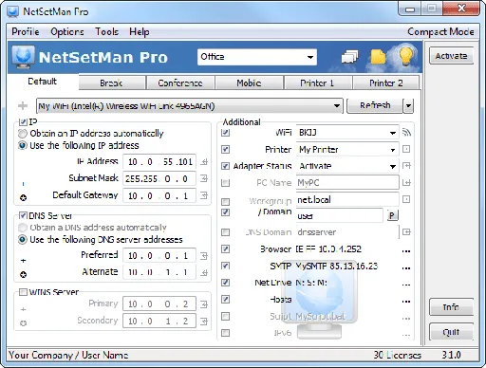
Task: Open the Help menu
Action: 140,31
